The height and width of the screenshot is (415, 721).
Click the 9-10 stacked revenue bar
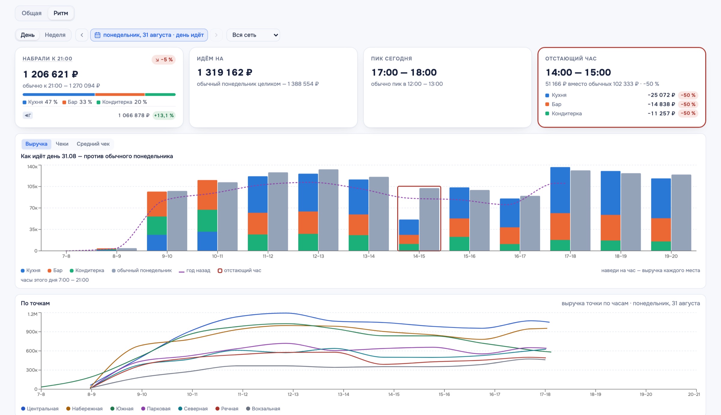pos(157,221)
